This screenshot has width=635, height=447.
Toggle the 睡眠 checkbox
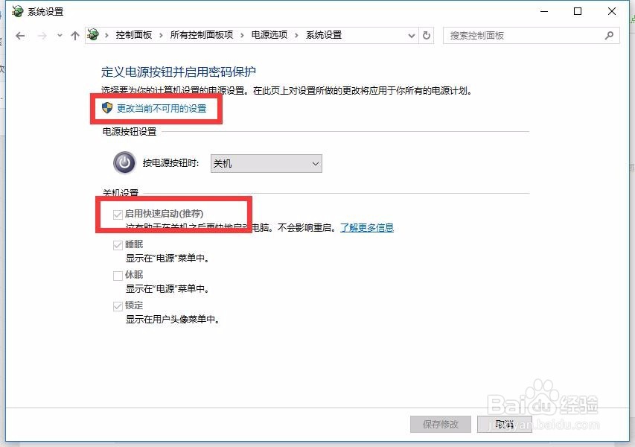(x=118, y=245)
